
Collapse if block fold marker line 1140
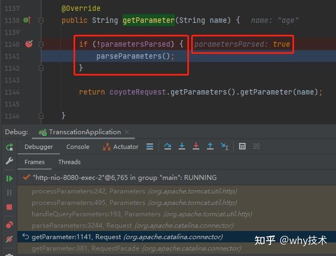[41, 44]
